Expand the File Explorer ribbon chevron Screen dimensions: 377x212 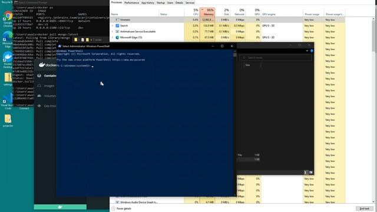coord(307,51)
